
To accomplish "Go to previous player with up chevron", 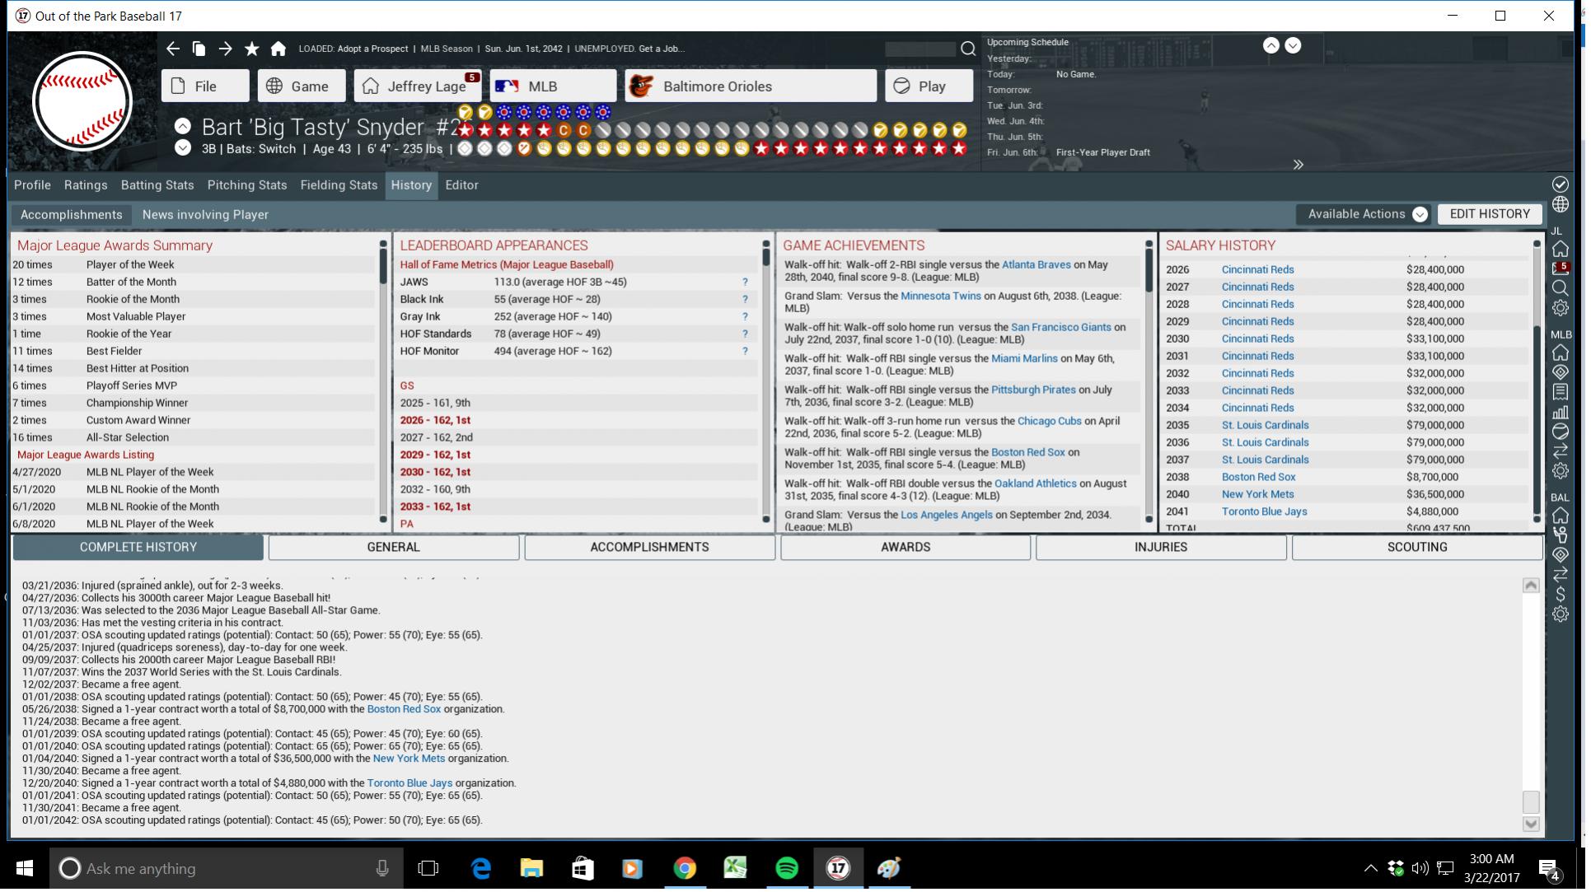I will [x=183, y=126].
